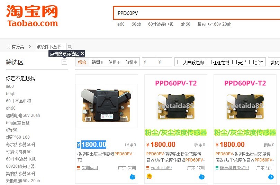The height and width of the screenshot is (185, 280).
Task: Click the green shop icon next to 瑞翔科技98719
Action: 217,168
